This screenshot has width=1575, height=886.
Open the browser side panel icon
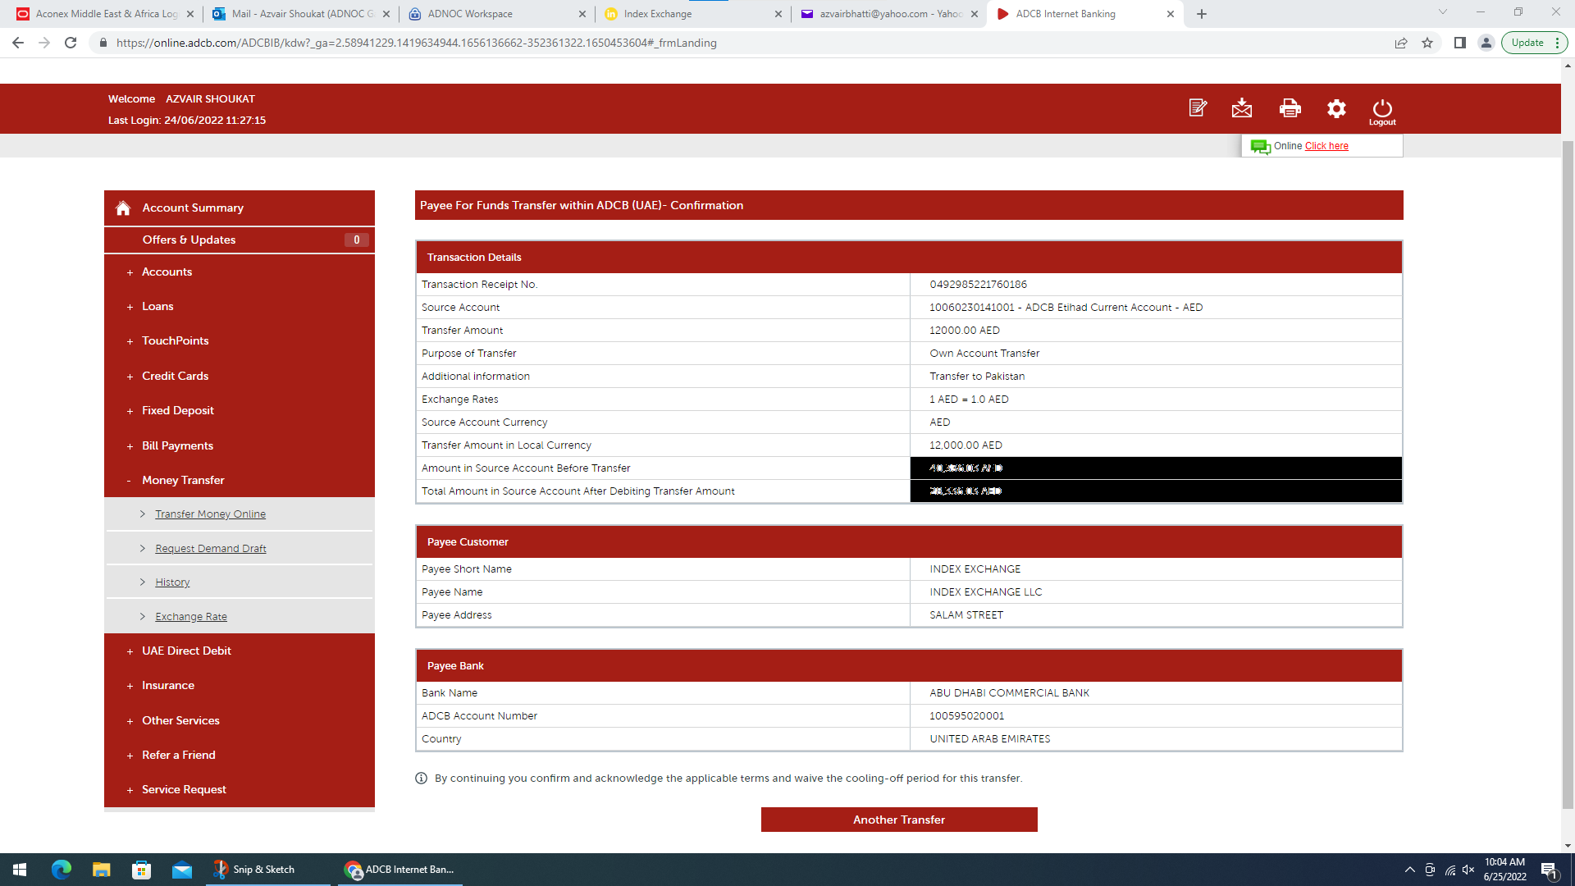(1460, 43)
